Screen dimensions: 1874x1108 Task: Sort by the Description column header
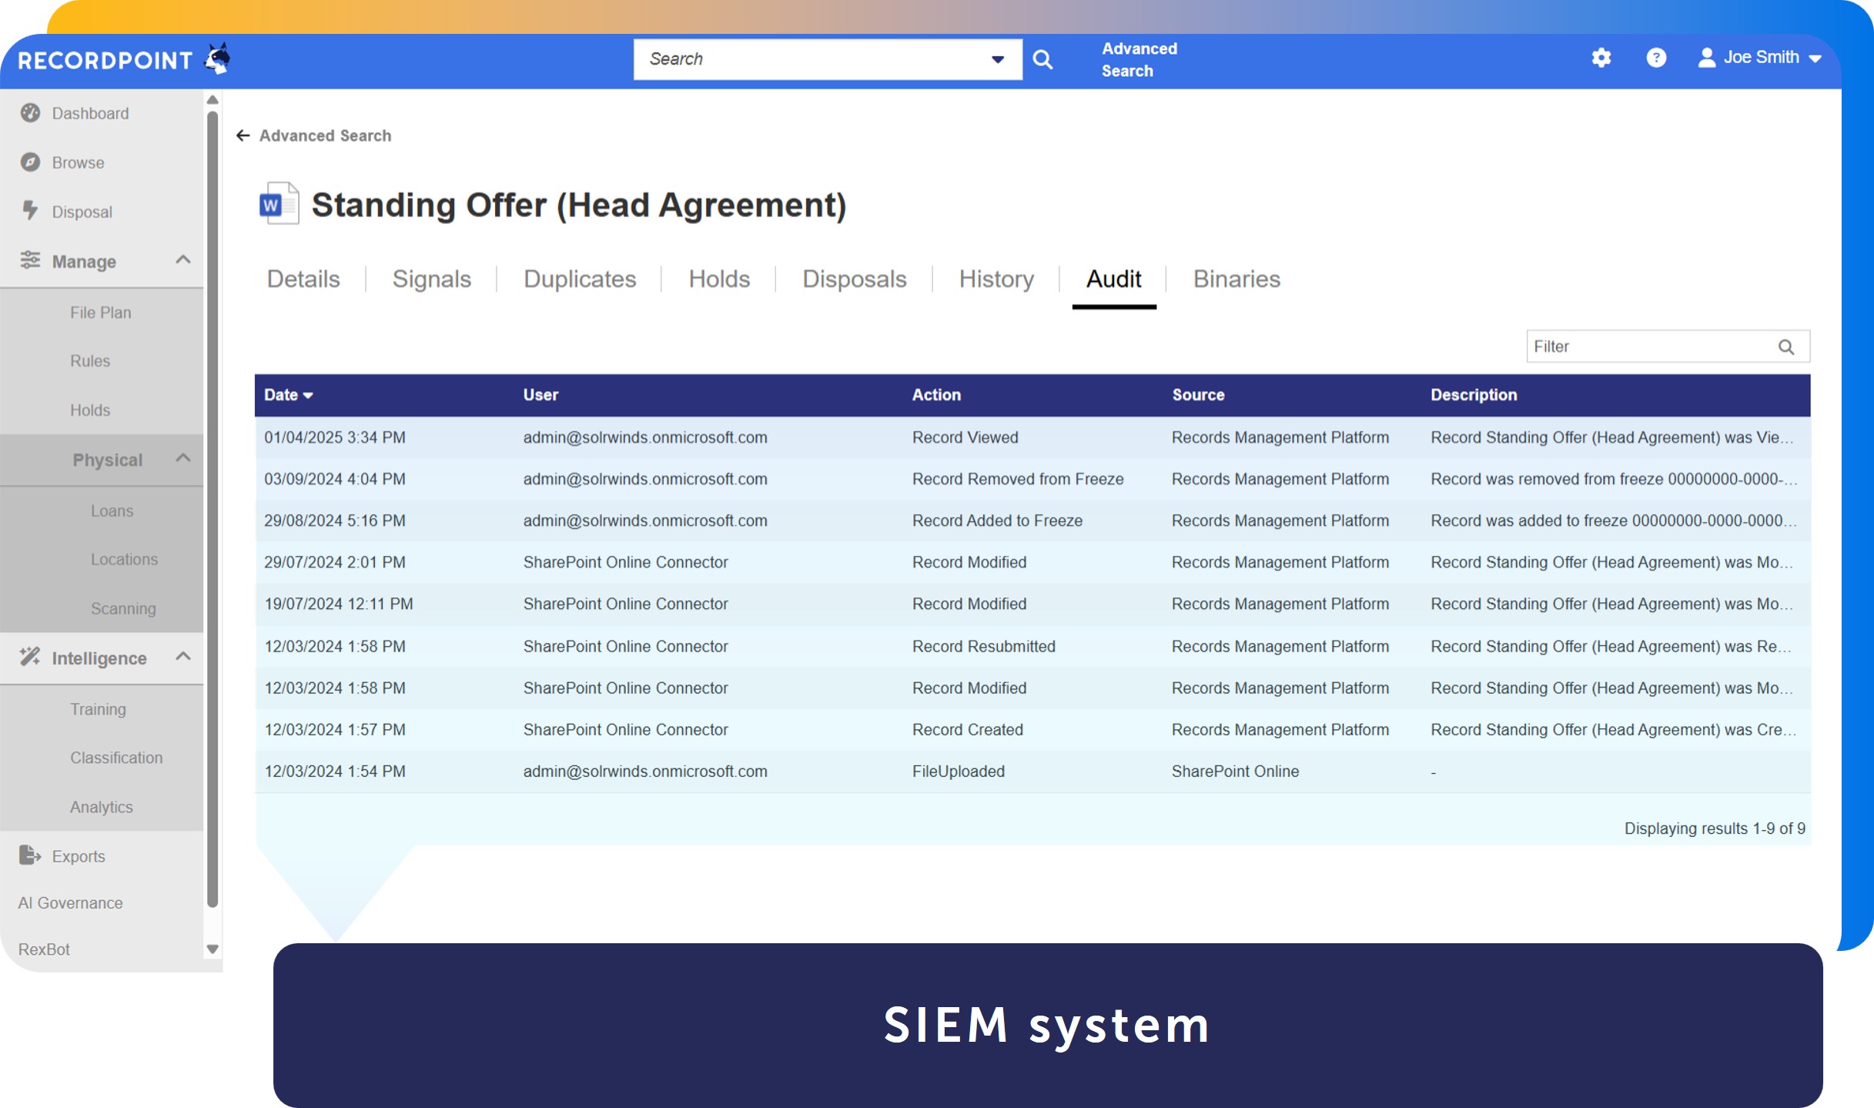pos(1474,395)
